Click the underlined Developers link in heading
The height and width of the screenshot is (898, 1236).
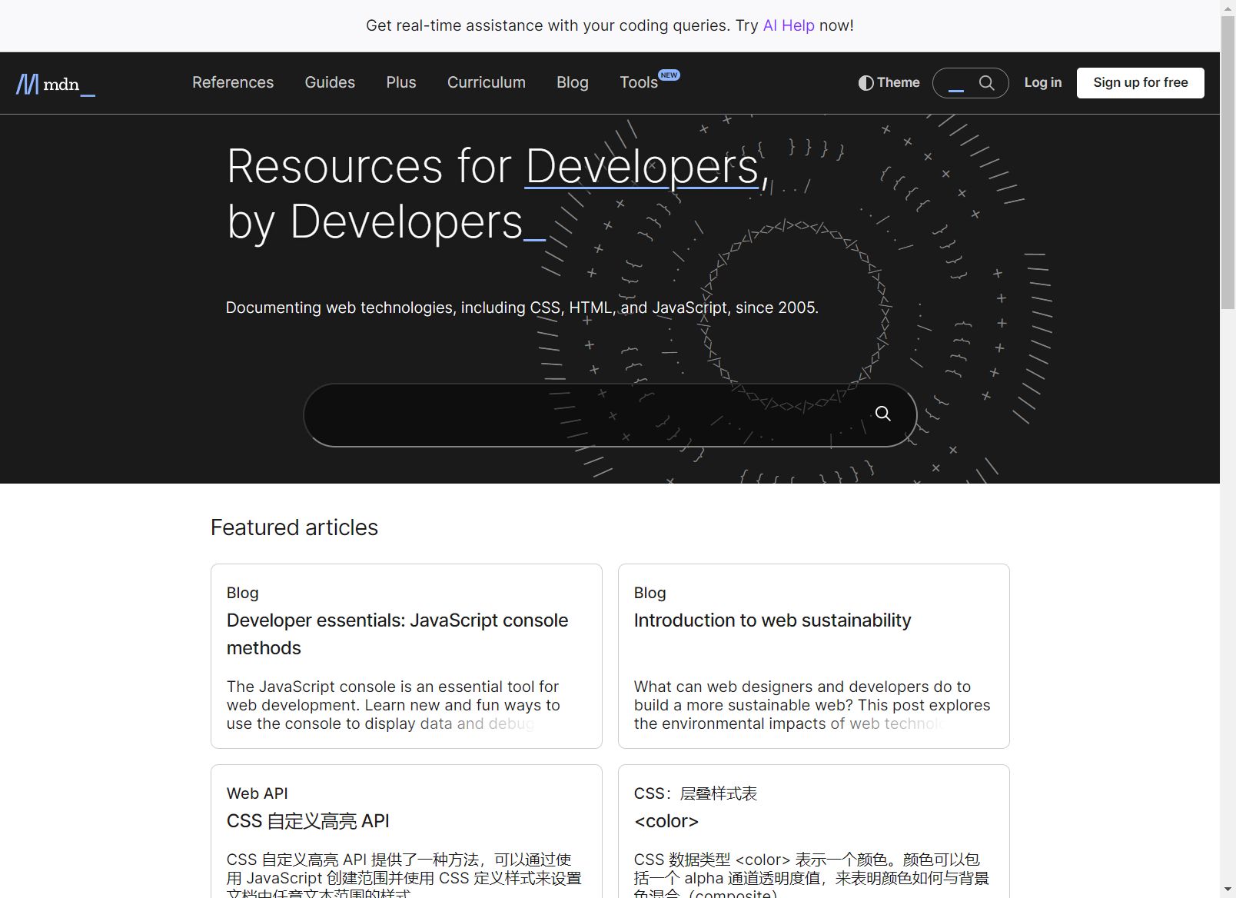coord(643,166)
